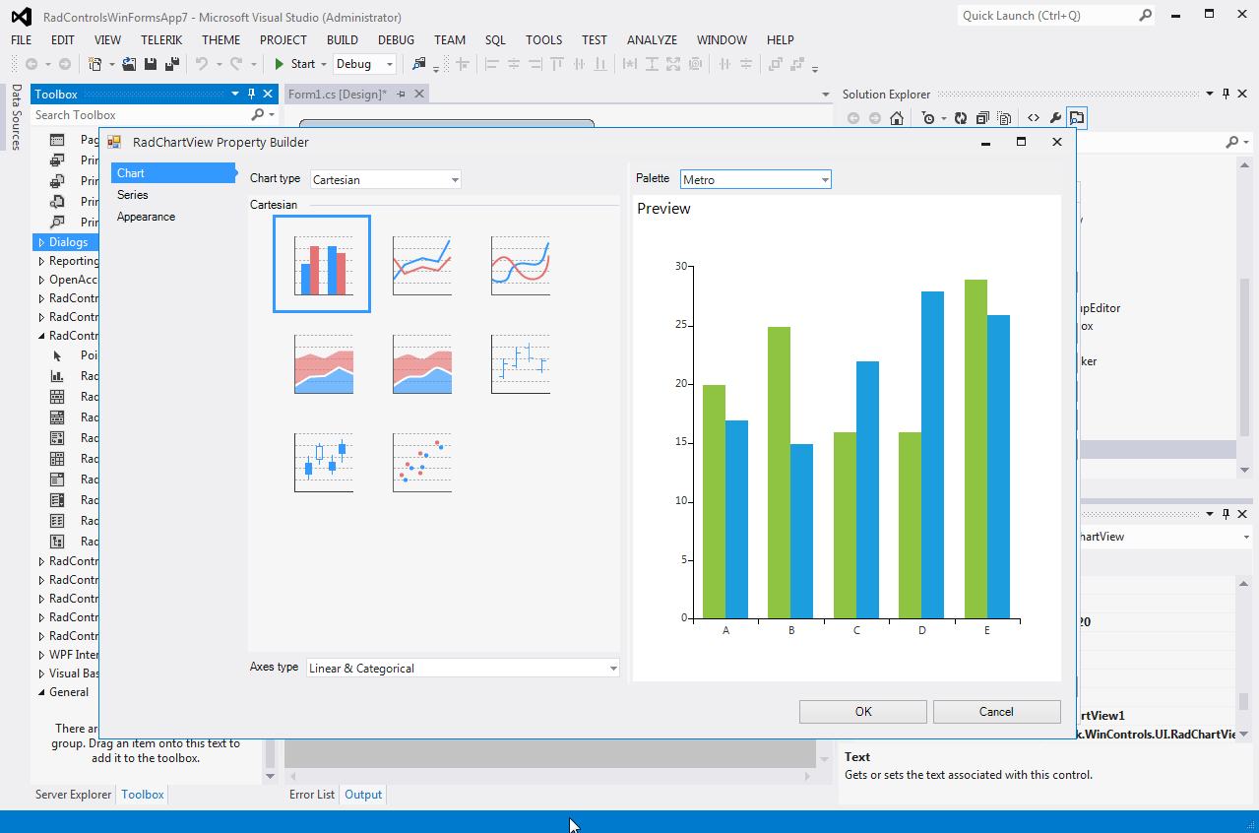Expand the Dialogs group in Toolbox

[x=40, y=242]
